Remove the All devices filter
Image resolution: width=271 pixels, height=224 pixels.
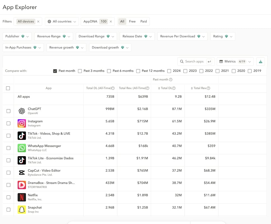click(x=38, y=22)
